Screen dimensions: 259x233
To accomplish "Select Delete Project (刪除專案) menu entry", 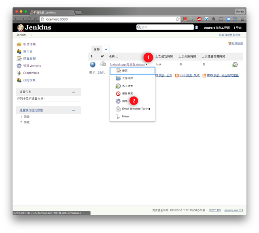I will click(132, 94).
